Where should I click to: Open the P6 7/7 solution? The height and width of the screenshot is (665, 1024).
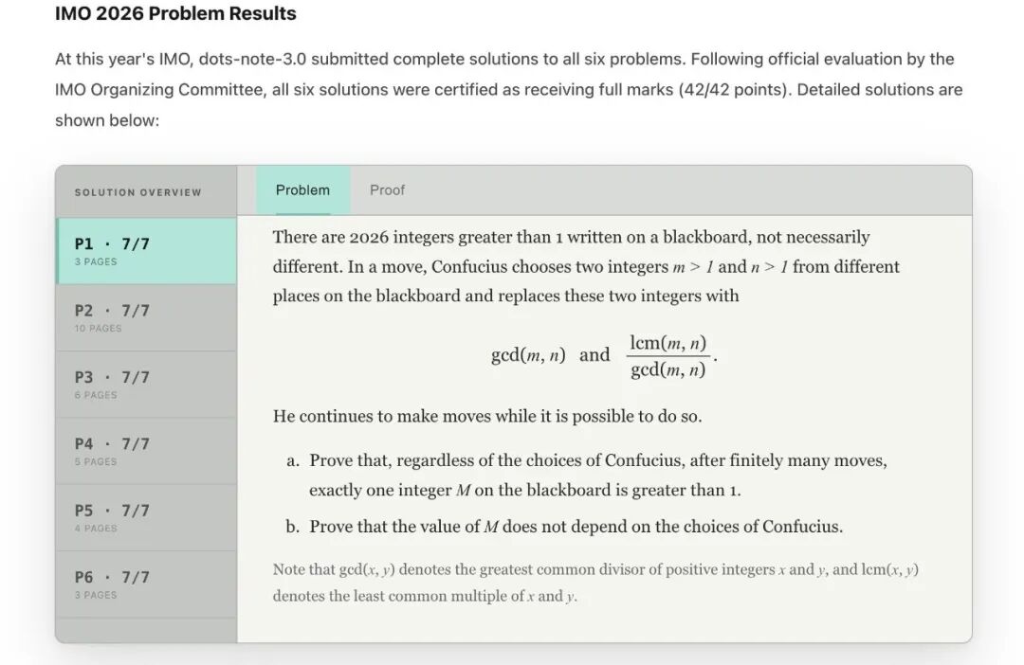pos(146,584)
